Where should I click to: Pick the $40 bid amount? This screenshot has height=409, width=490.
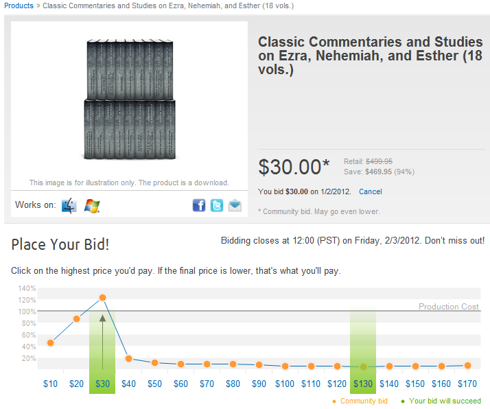click(128, 384)
